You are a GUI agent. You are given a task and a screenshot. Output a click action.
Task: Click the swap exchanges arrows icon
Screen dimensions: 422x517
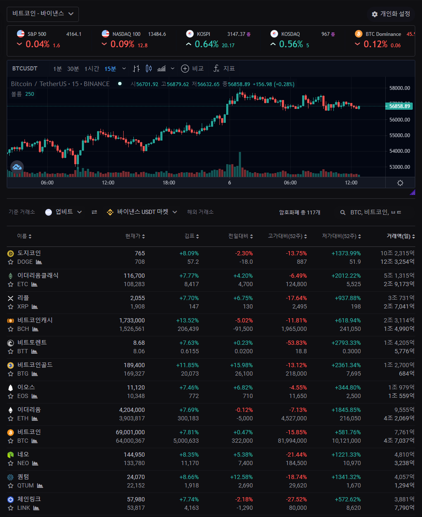coord(95,212)
